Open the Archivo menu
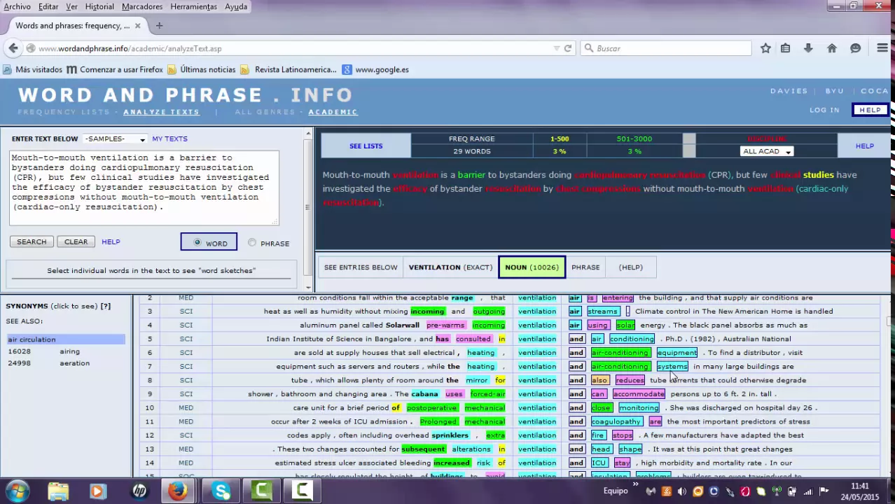 18,6
